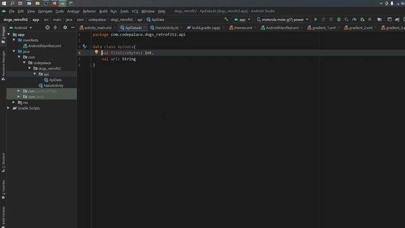Open Windows search magnifier on taskbar

[x=12, y=3]
